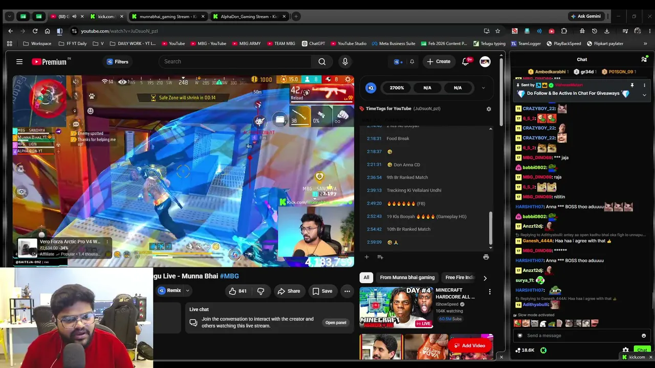Viewport: 655px width, 368px height.
Task: Switch to munnabhai_gaming Stream tab
Action: tap(168, 16)
